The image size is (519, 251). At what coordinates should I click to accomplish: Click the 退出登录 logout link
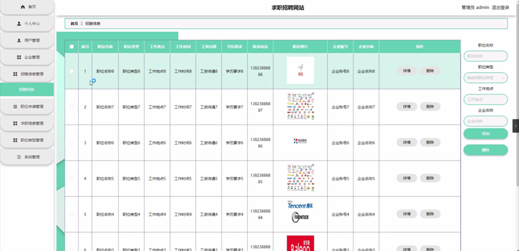[500, 8]
